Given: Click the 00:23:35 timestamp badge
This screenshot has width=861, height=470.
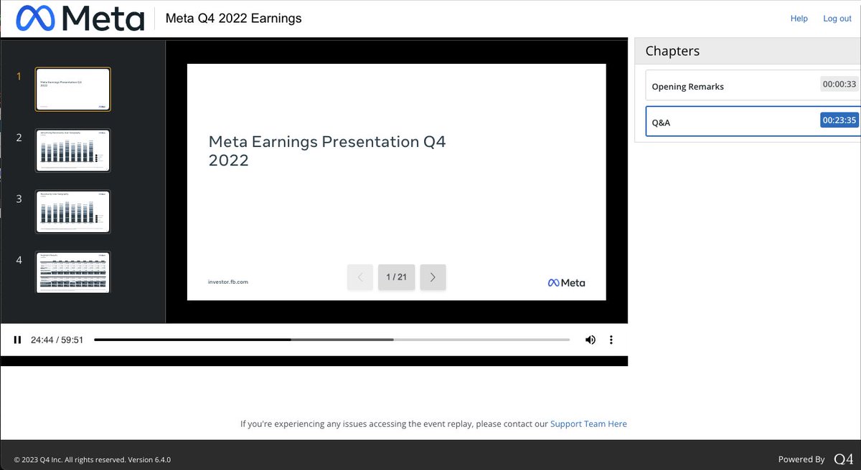Looking at the screenshot, I should pyautogui.click(x=839, y=120).
